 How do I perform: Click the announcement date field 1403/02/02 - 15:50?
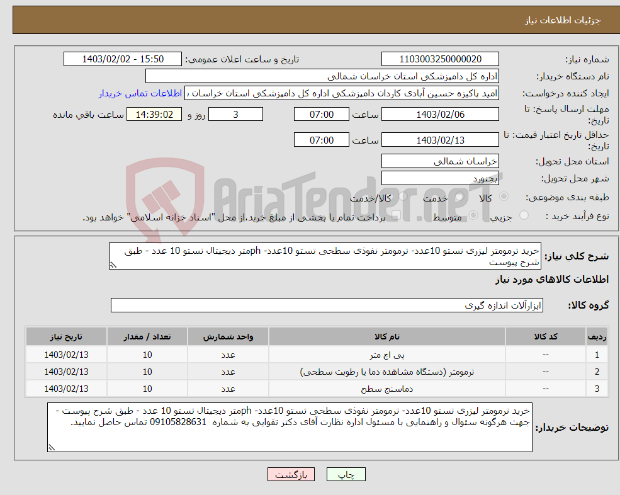(x=123, y=59)
